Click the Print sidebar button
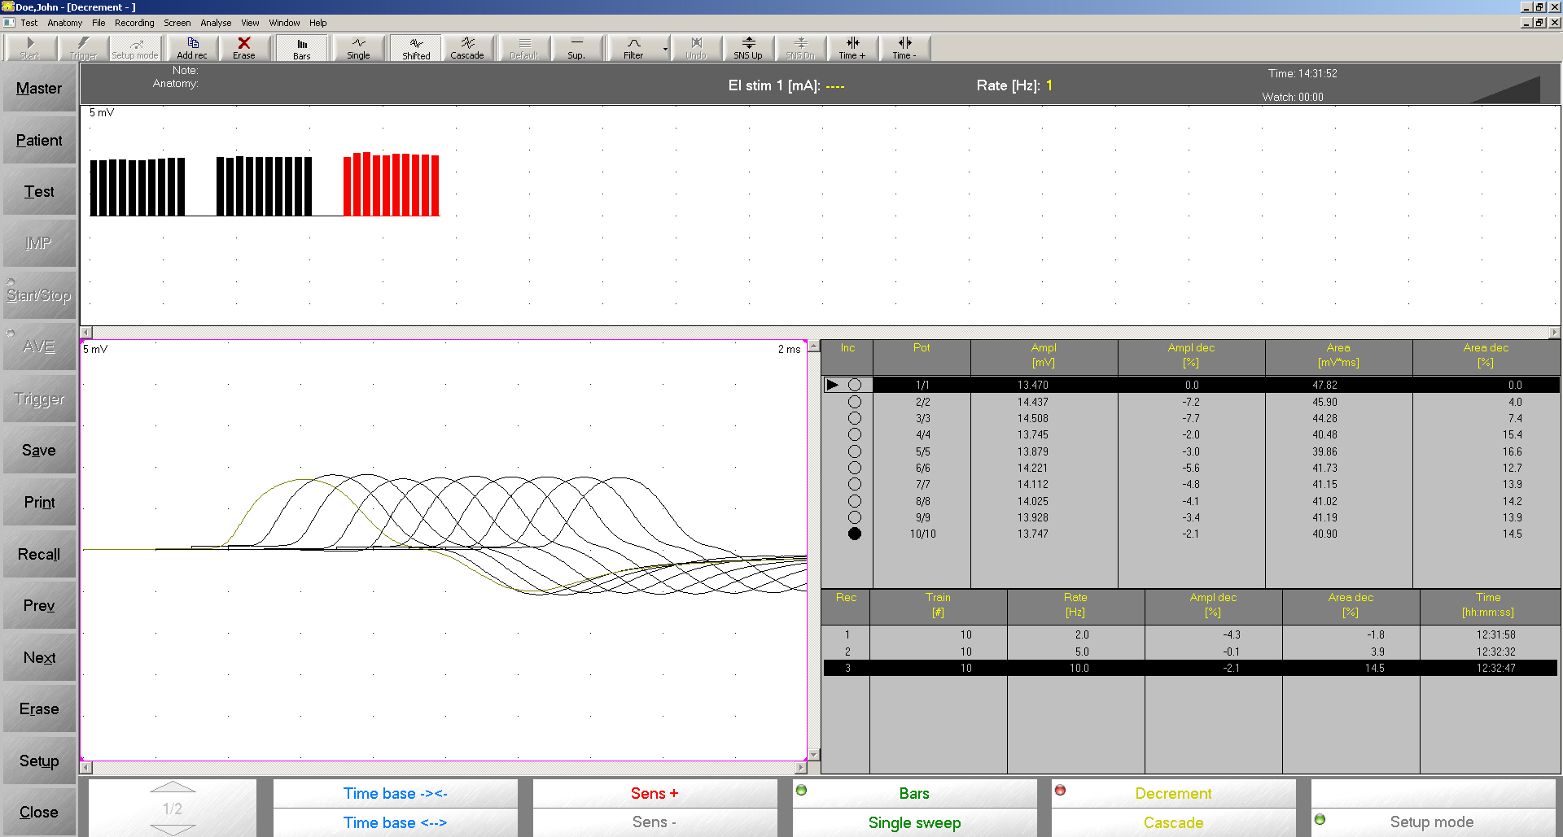 point(39,502)
